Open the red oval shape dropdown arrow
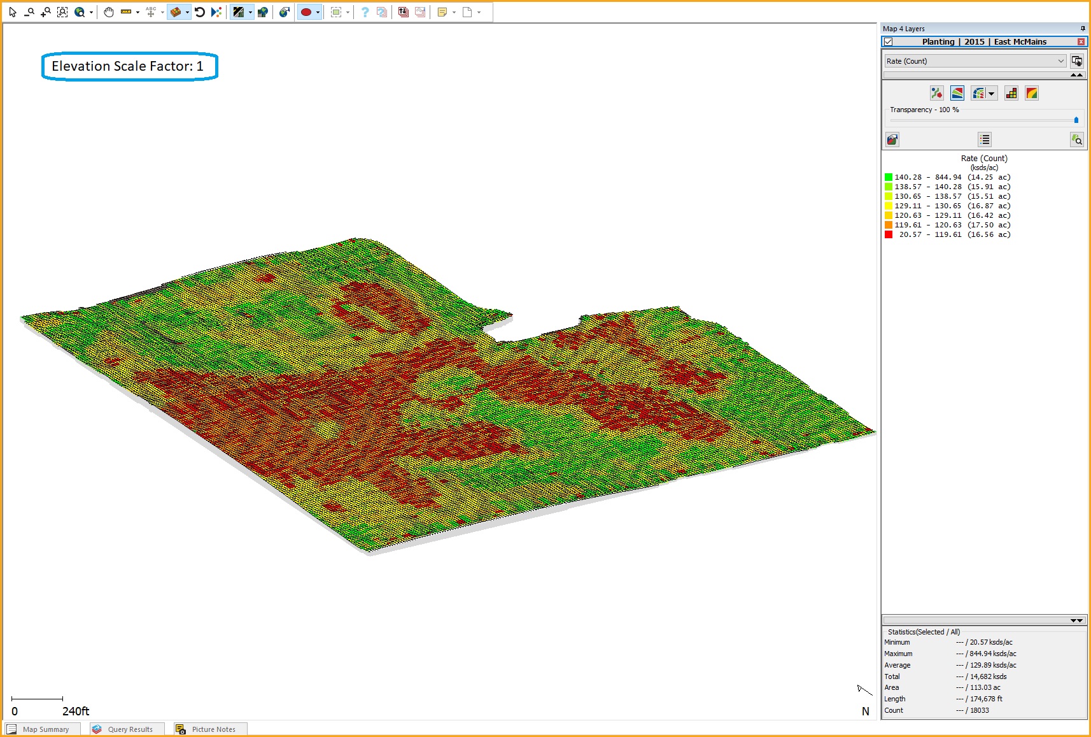Screen dimensions: 1091x737 (x=318, y=12)
